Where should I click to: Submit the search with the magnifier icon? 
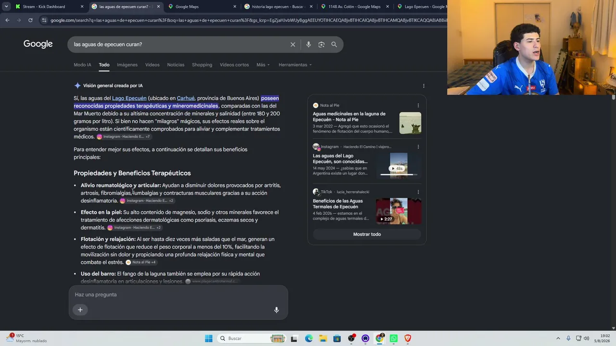click(x=334, y=44)
